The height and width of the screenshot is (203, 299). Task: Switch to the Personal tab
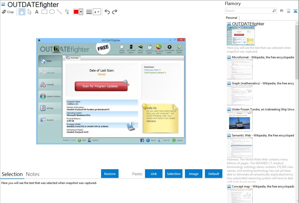click(232, 18)
